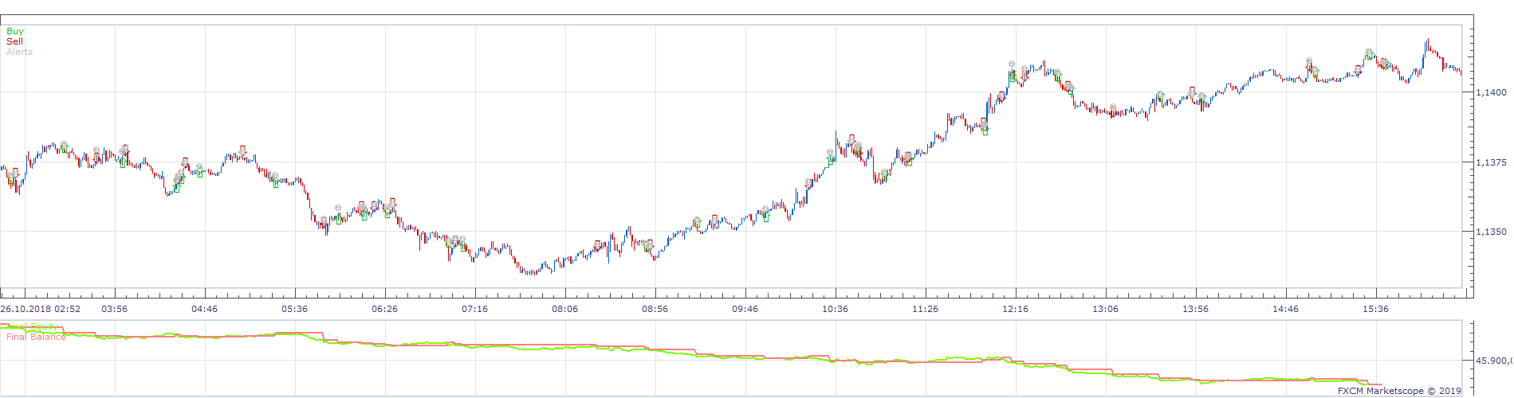The image size is (1514, 398).
Task: Click the 45,900,0 equity axis value
Action: pos(1493,361)
